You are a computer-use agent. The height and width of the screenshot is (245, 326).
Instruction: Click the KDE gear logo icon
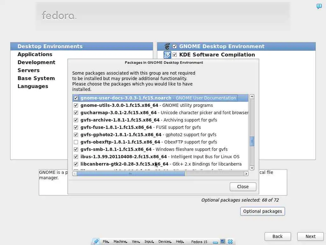click(167, 55)
